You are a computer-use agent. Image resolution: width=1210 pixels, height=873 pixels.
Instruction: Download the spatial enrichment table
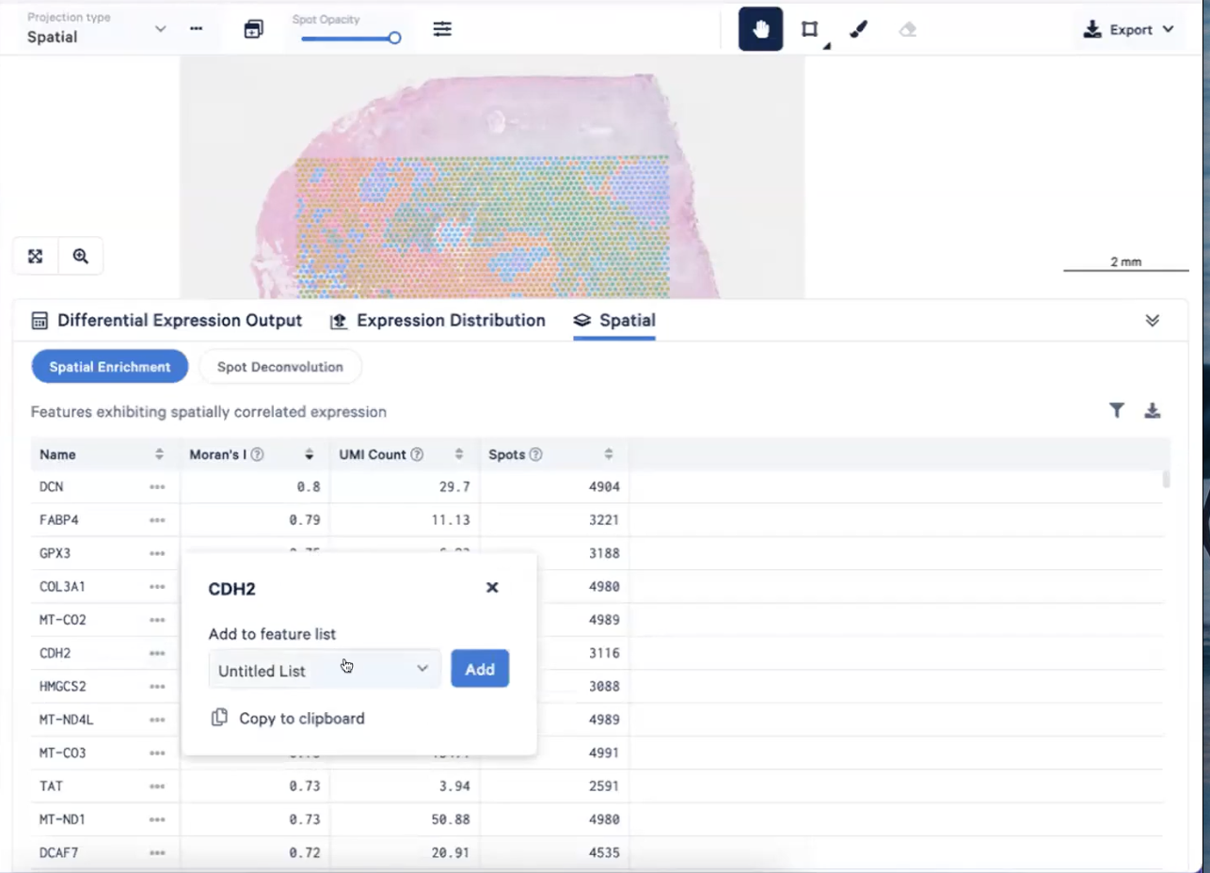(x=1153, y=410)
